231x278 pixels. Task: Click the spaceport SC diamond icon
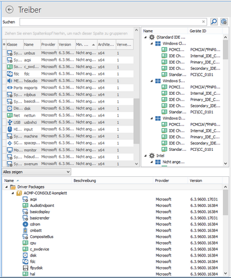pos(10,143)
